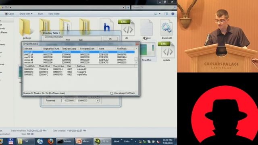
Task: Click OK in the Directory Table dialog
Action: pyautogui.click(x=110, y=39)
